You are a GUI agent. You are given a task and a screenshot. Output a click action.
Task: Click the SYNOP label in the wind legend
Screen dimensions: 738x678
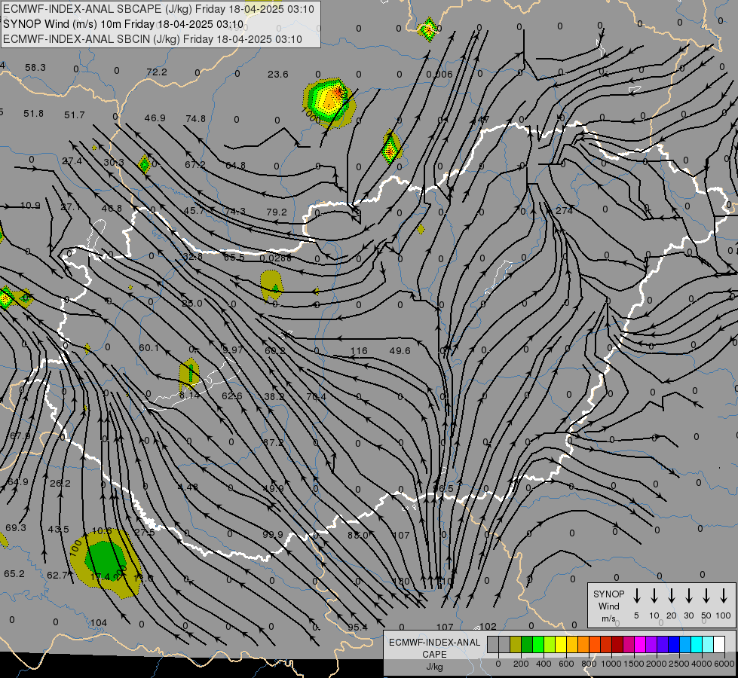608,594
